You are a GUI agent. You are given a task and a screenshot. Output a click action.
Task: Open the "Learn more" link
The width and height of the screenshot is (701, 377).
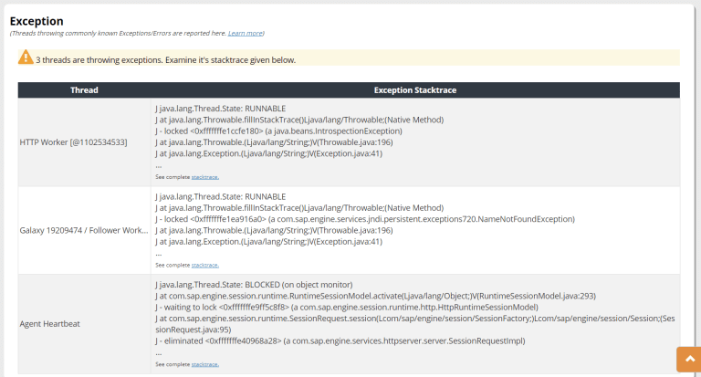tap(245, 33)
